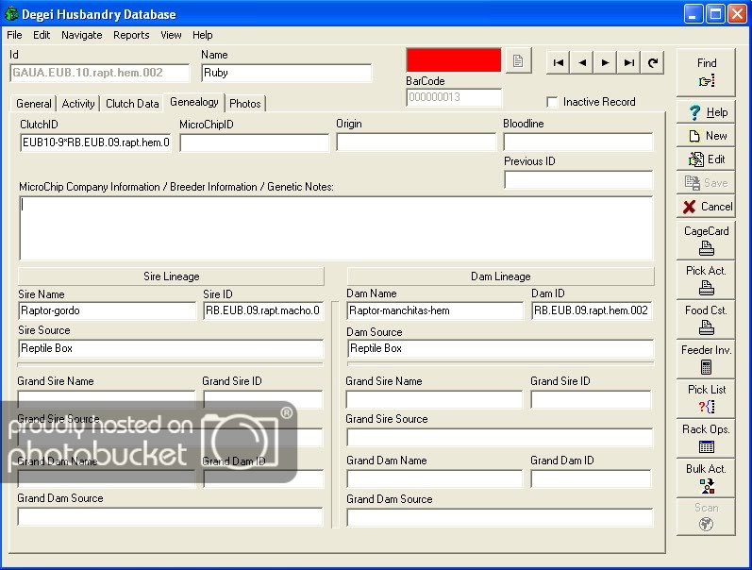The image size is (752, 570).
Task: Click the Edit button in sidebar
Action: [x=706, y=159]
